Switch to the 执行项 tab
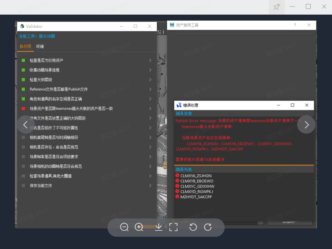The height and width of the screenshot is (249, 332). [x=26, y=46]
